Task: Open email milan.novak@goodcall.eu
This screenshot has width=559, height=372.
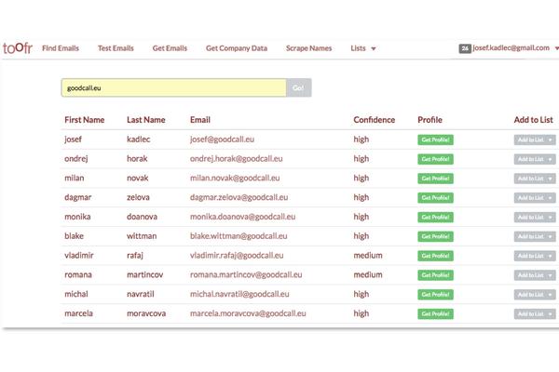Action: [x=235, y=178]
